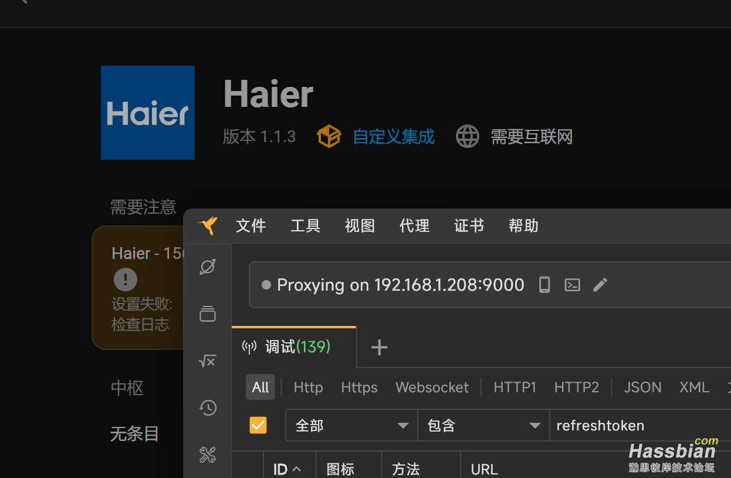Open the square-root script icon in sidebar
731x478 pixels.
tap(208, 361)
